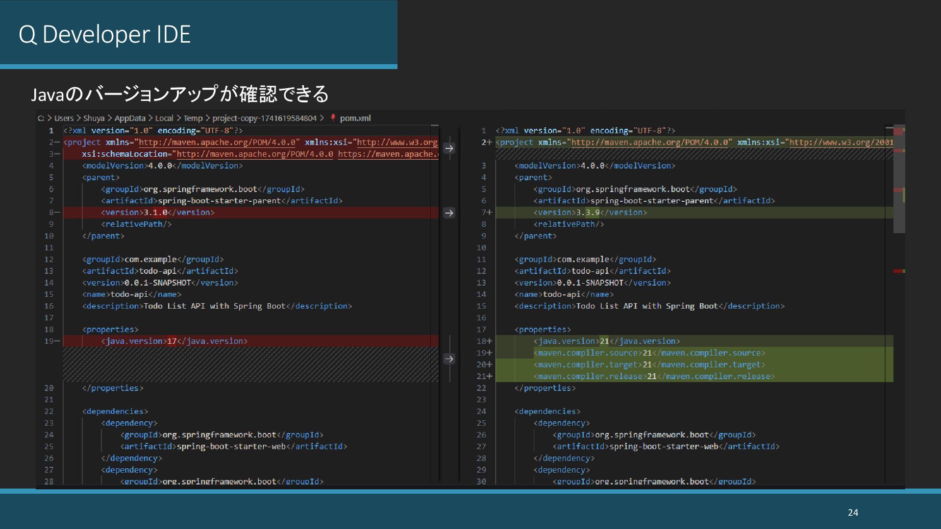This screenshot has height=529, width=941.
Task: Click the Local breadcrumb segment
Action: coord(164,118)
